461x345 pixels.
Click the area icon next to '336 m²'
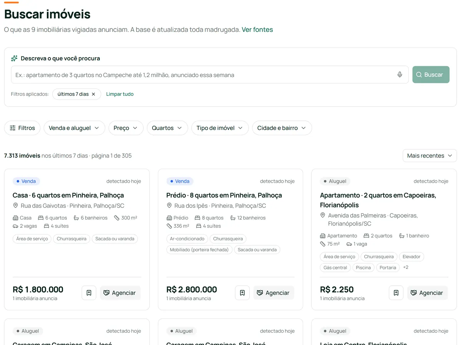(x=169, y=226)
